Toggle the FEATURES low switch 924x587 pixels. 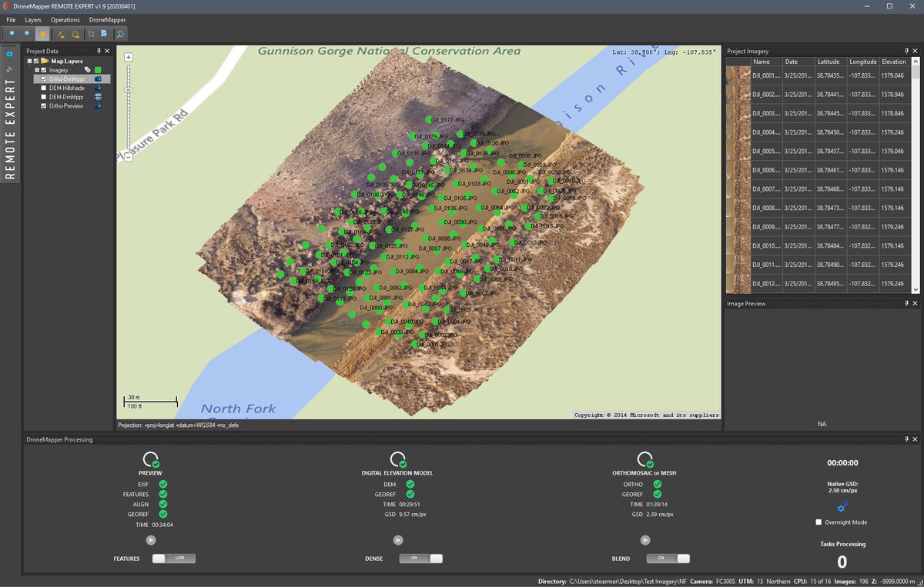coord(173,559)
